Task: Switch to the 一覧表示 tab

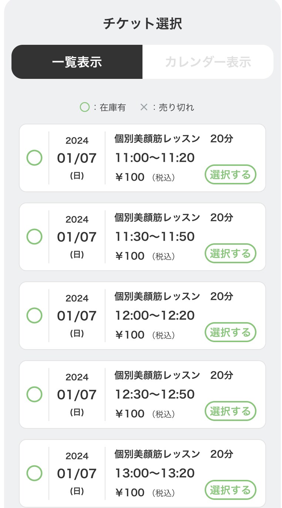Action: (x=77, y=62)
